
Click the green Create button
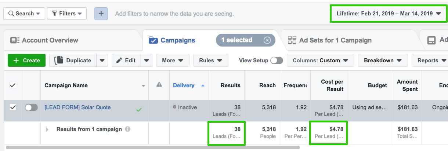[26, 60]
